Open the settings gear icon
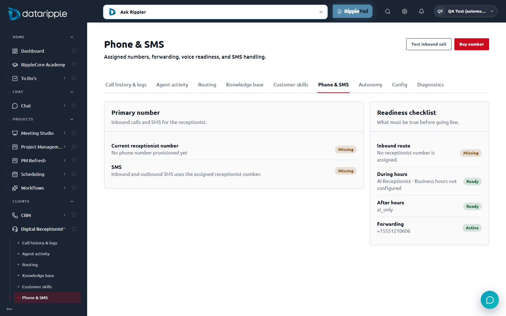 pyautogui.click(x=404, y=11)
